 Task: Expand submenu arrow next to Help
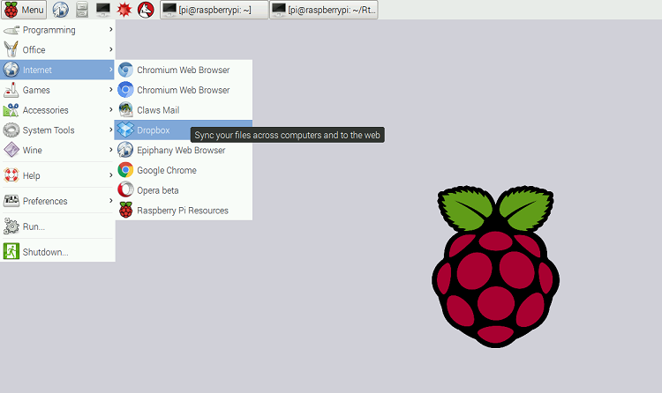(x=110, y=175)
